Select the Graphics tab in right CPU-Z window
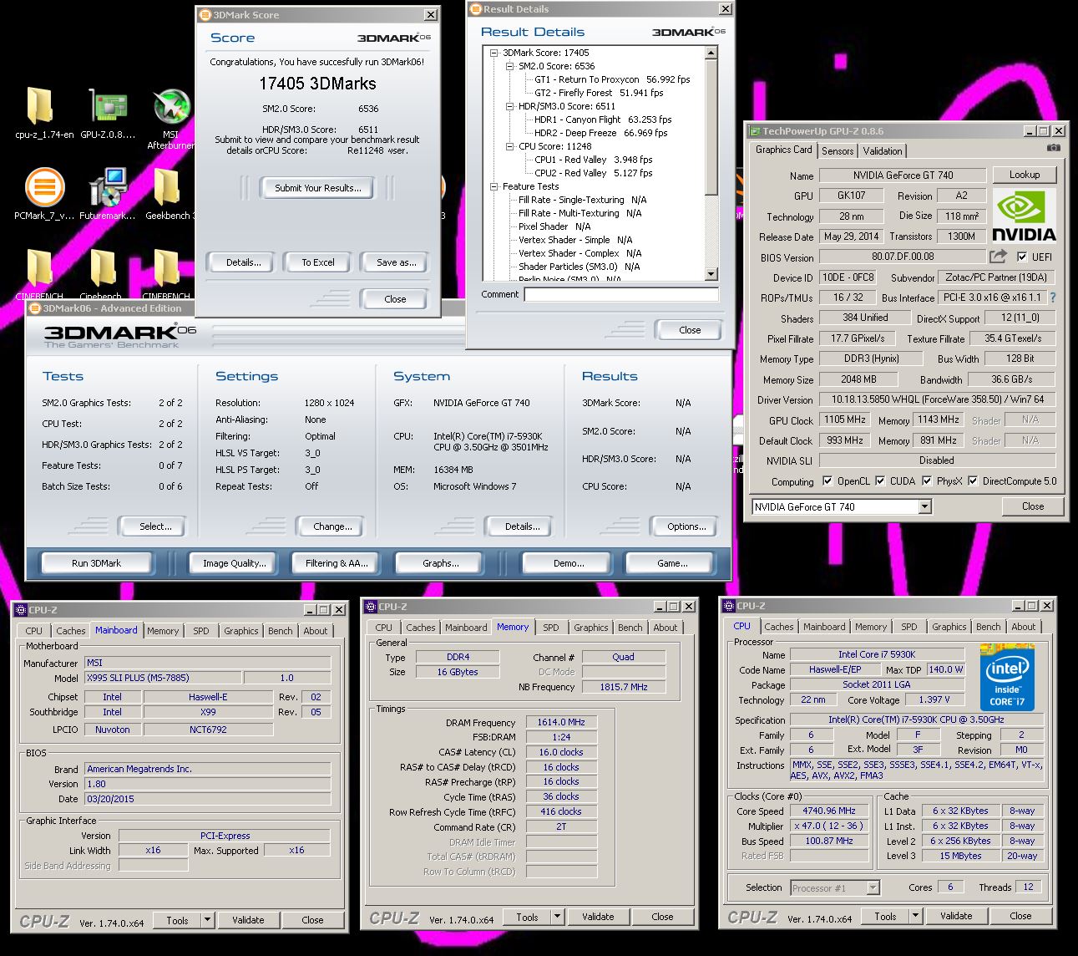This screenshot has width=1078, height=956. click(x=949, y=627)
